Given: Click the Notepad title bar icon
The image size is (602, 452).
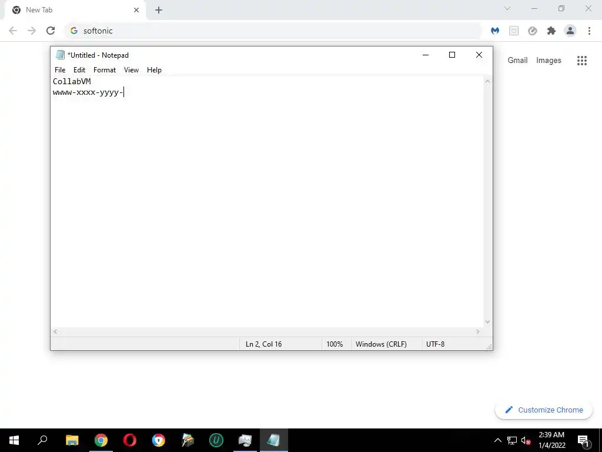Looking at the screenshot, I should (60, 55).
